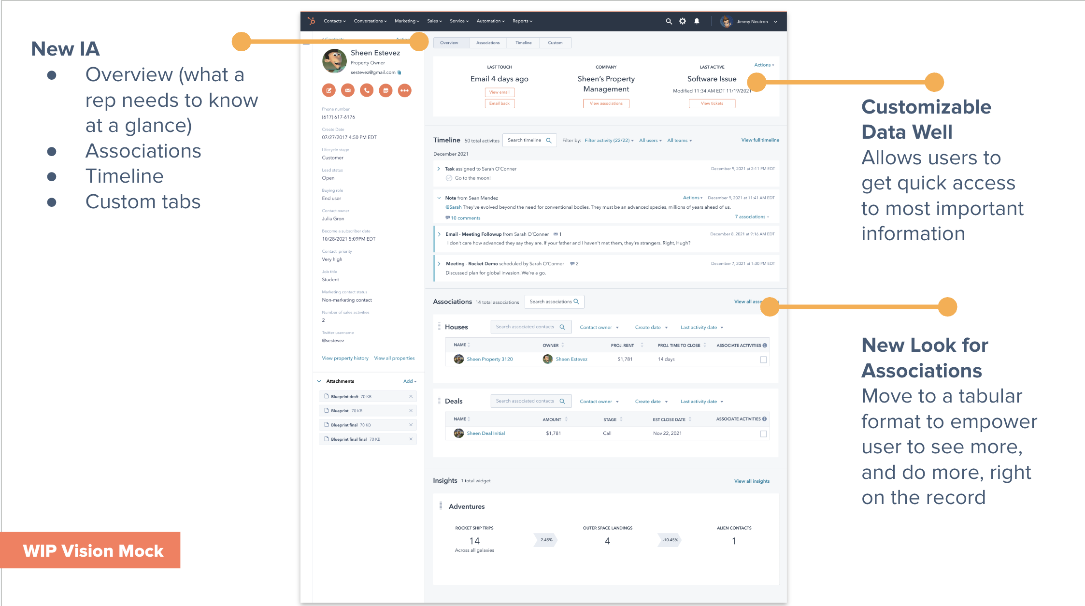This screenshot has width=1085, height=606.
Task: Open notifications bell in top bar
Action: pos(697,21)
